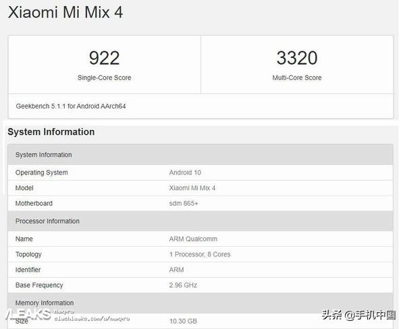
Task: Click the Multi-Core Score label
Action: tap(297, 78)
